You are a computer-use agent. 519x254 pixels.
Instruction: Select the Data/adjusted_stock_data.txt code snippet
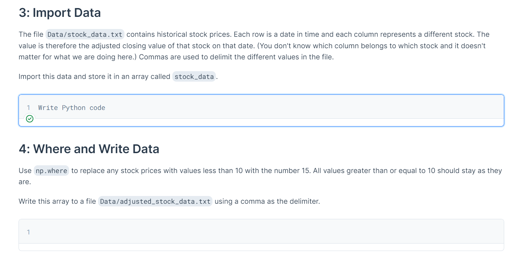pyautogui.click(x=155, y=201)
